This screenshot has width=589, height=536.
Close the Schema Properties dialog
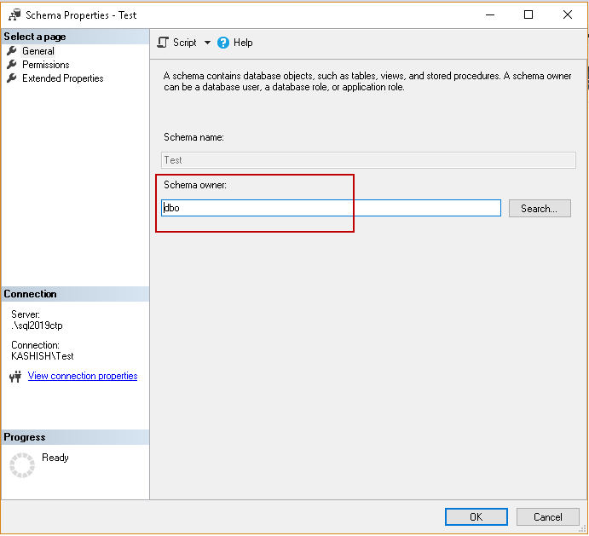[x=568, y=14]
